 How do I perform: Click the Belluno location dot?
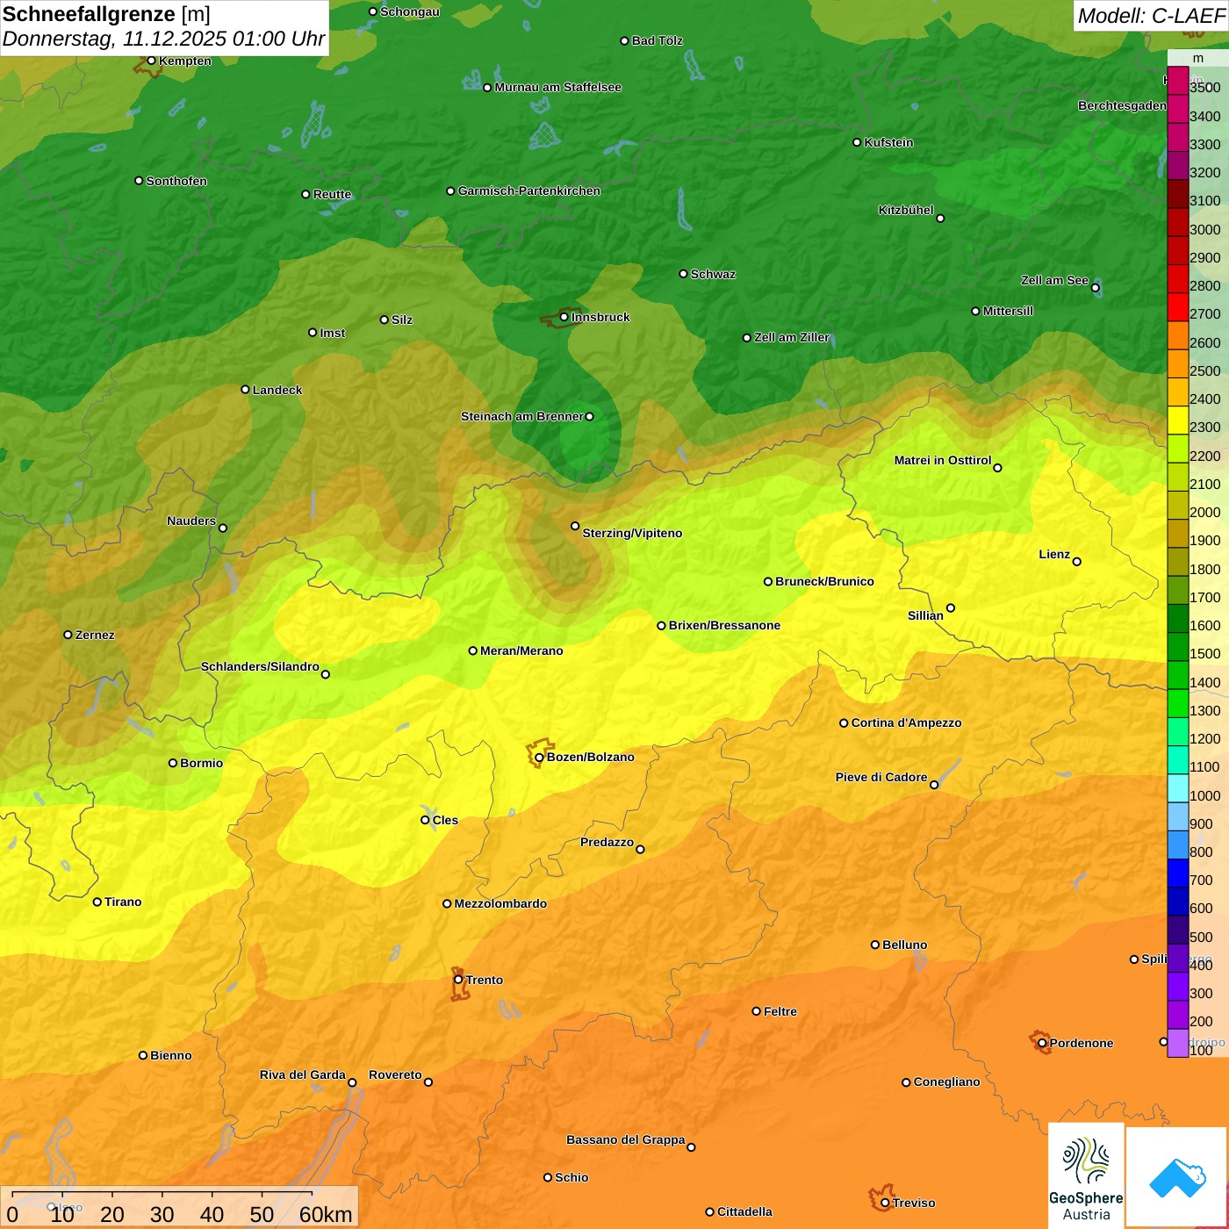[x=874, y=945]
